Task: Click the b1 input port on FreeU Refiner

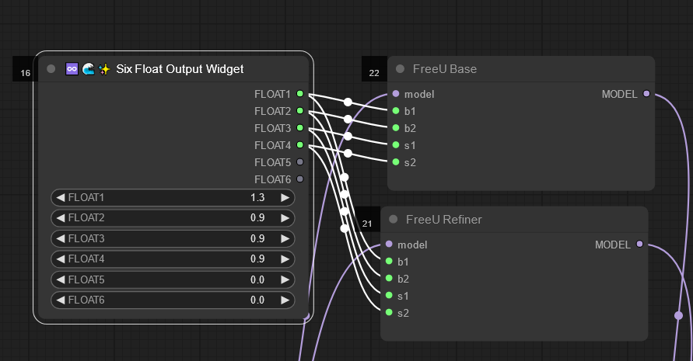Action: click(389, 262)
